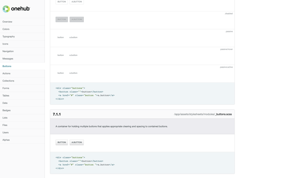302x178 pixels.
Task: Click the disabled grey A.BUTTON
Action: 77,19
